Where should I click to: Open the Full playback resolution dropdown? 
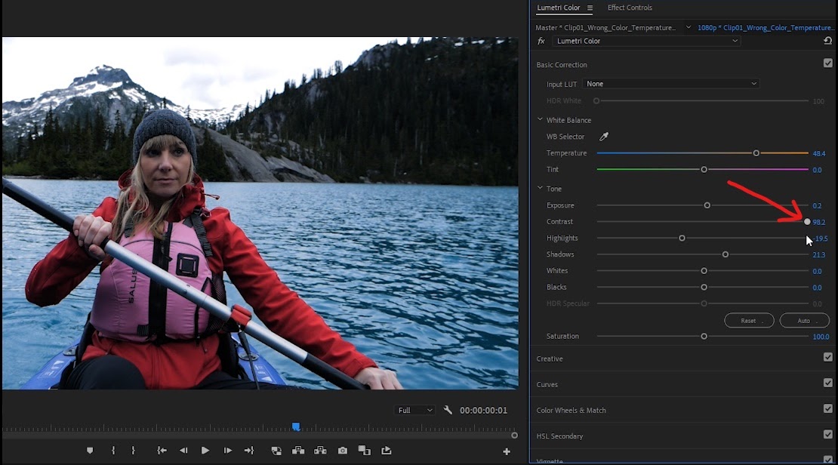click(414, 410)
